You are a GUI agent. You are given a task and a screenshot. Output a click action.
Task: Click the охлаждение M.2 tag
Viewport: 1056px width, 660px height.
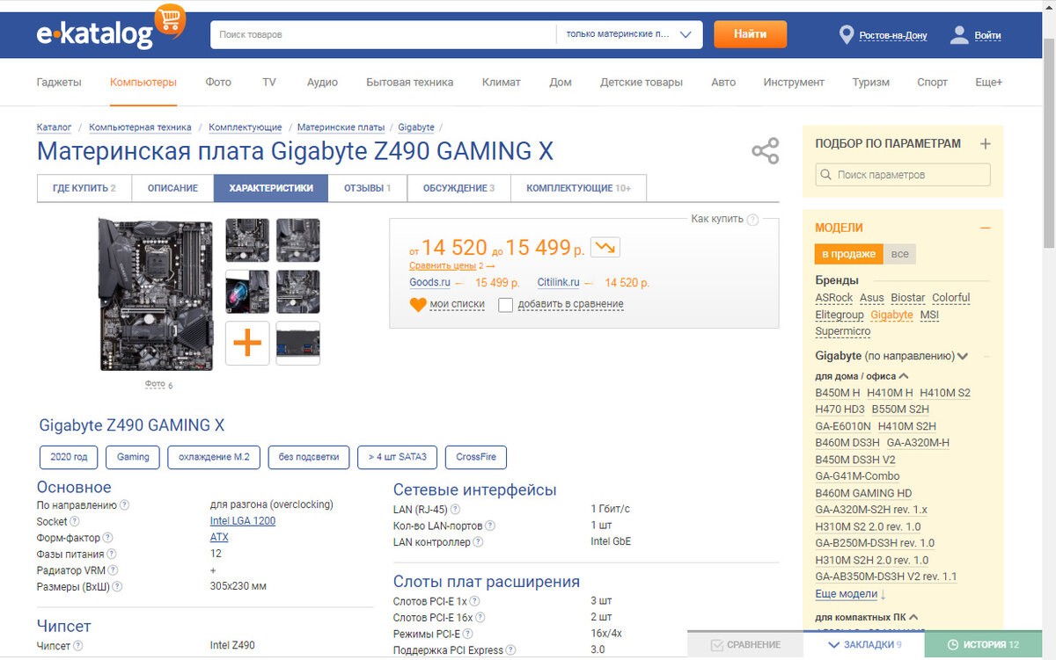tap(214, 458)
